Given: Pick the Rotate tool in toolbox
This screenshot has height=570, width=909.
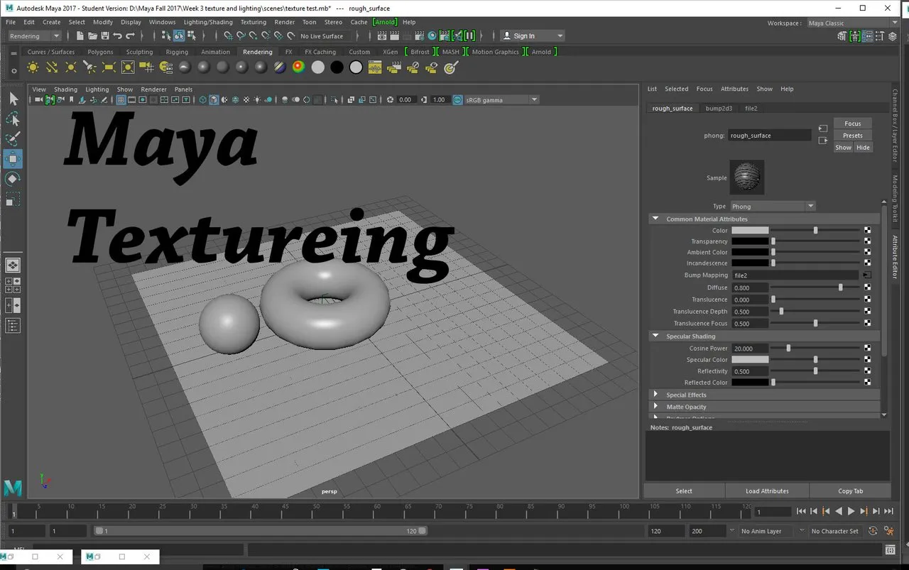Looking at the screenshot, I should pos(13,179).
